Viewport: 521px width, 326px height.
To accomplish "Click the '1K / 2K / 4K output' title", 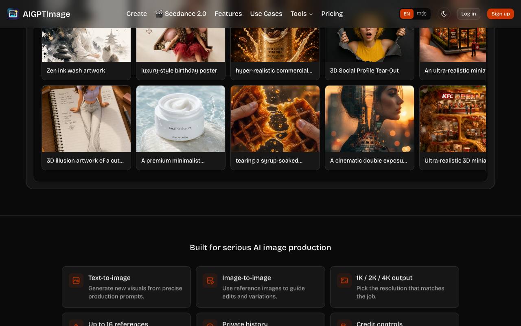I will tap(384, 278).
